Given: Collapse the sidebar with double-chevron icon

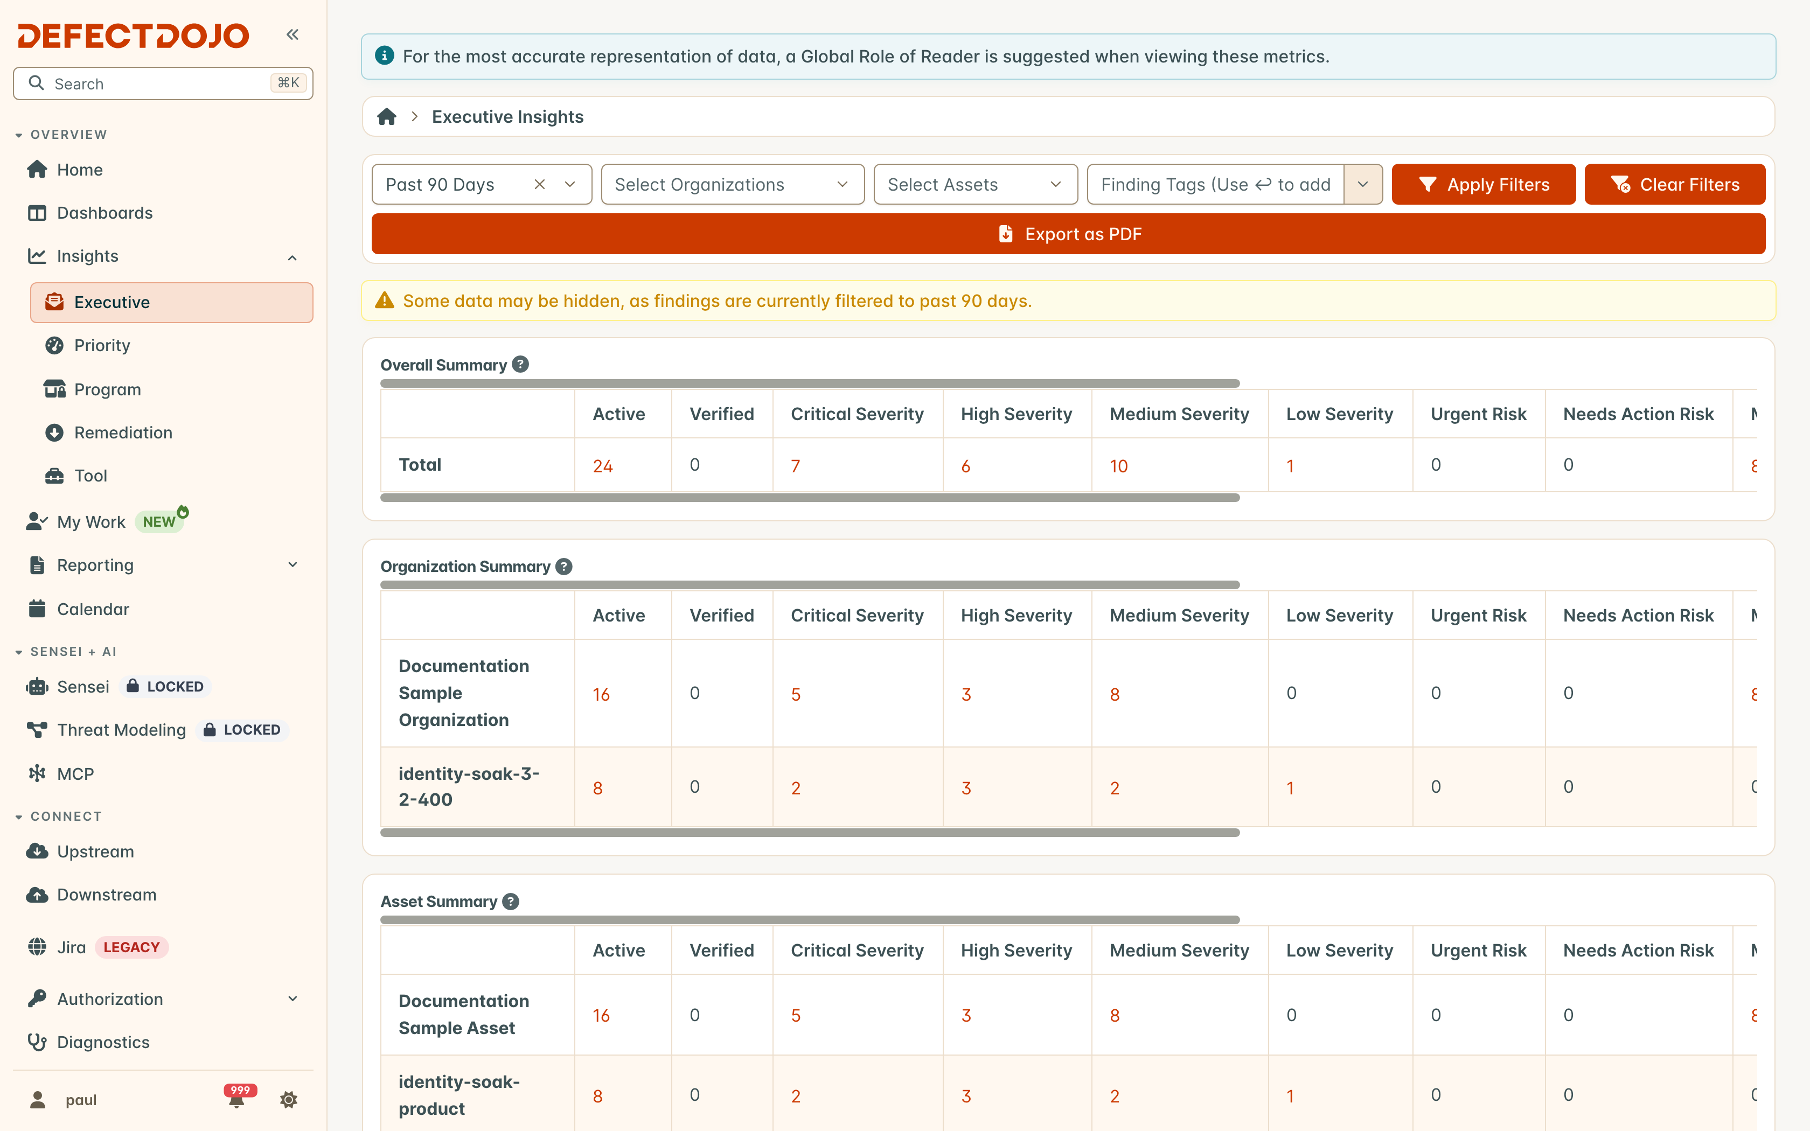Looking at the screenshot, I should pyautogui.click(x=293, y=34).
